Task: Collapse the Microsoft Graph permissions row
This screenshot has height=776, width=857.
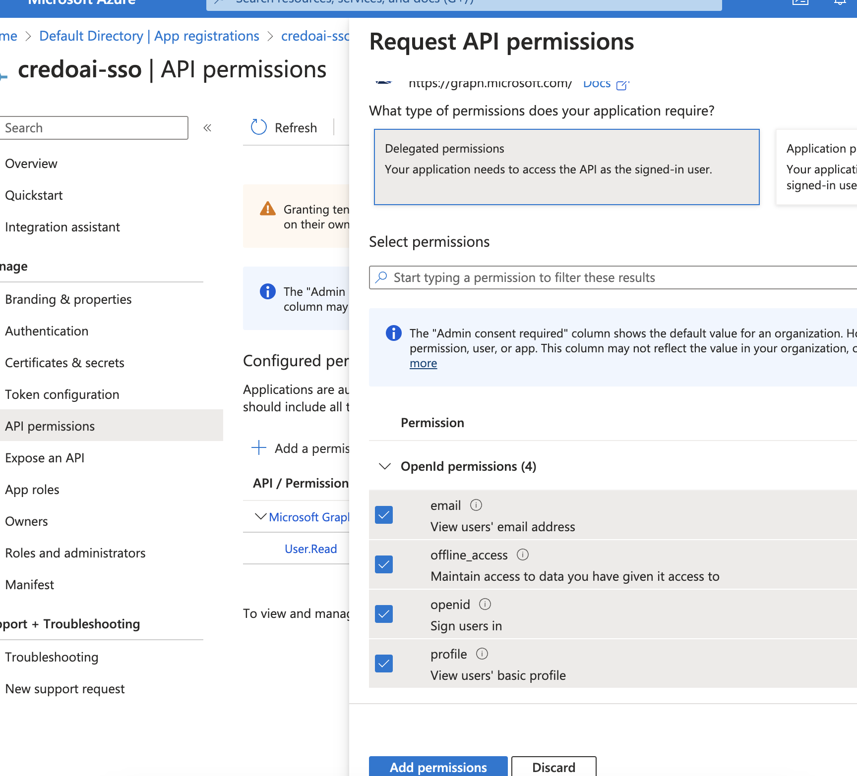Action: (260, 516)
